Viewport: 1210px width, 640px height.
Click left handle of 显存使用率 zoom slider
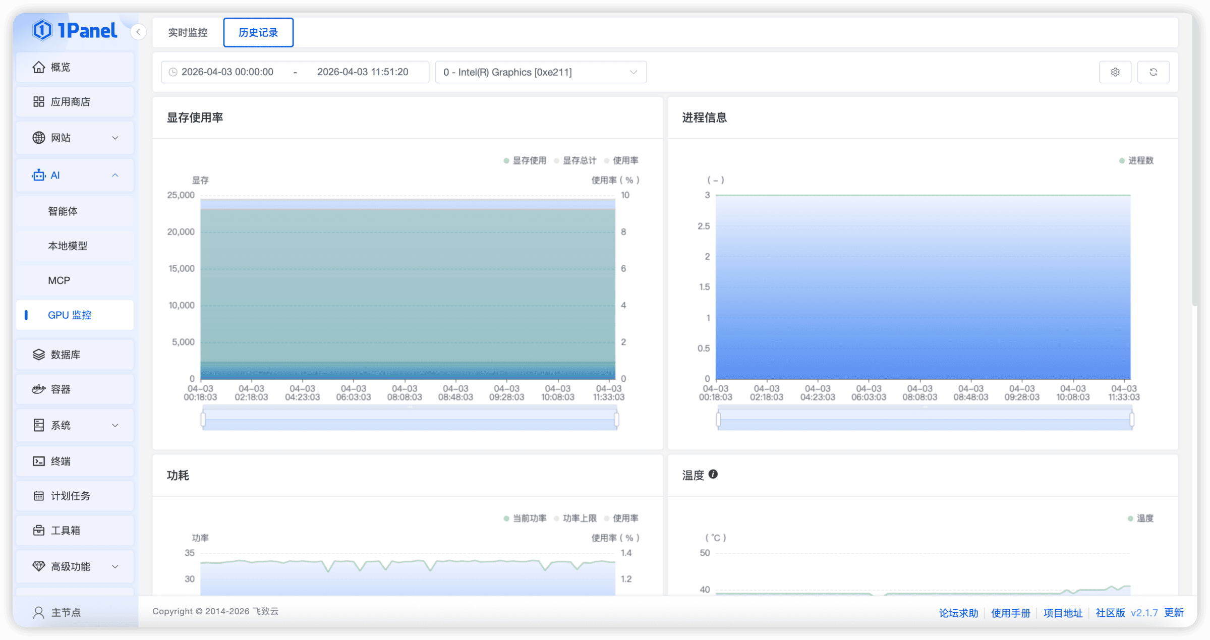tap(203, 419)
